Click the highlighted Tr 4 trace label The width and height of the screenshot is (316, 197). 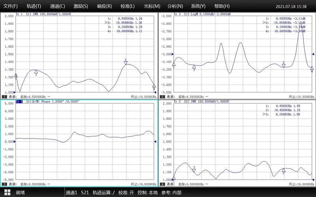(x=19, y=102)
